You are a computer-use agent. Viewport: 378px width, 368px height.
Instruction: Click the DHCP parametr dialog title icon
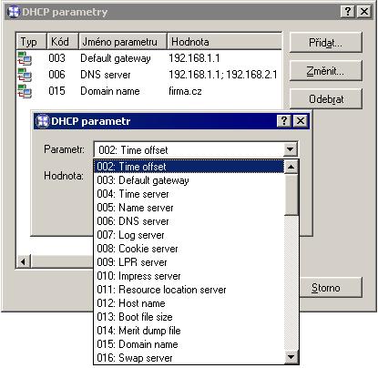click(x=43, y=121)
